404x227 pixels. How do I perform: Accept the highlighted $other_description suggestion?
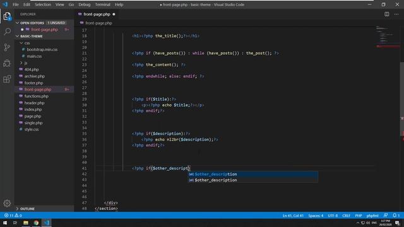pos(252,174)
